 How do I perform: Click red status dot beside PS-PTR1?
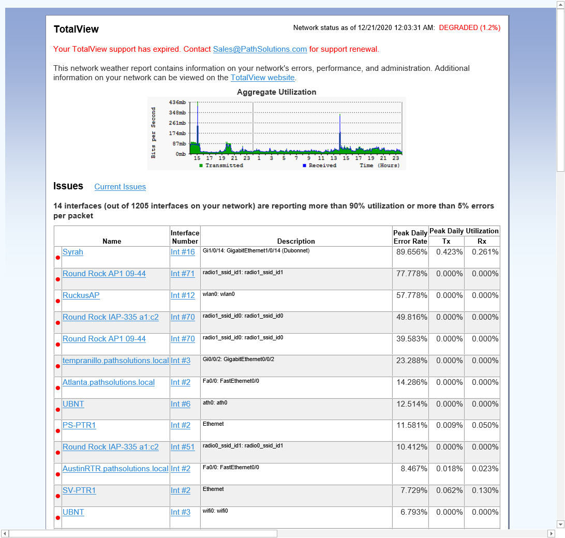pyautogui.click(x=58, y=431)
